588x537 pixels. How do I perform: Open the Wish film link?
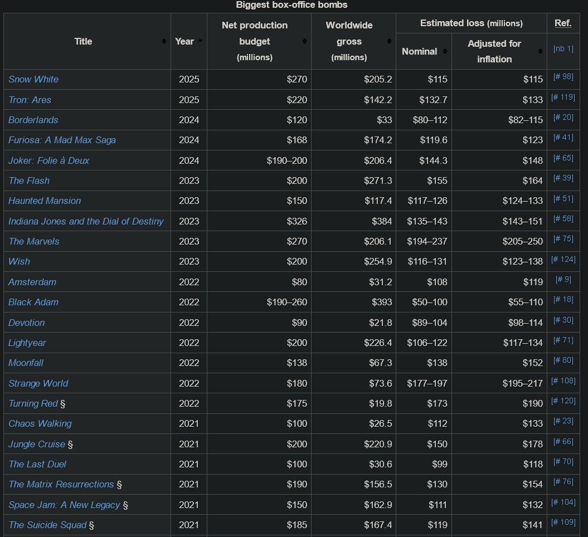(x=19, y=262)
